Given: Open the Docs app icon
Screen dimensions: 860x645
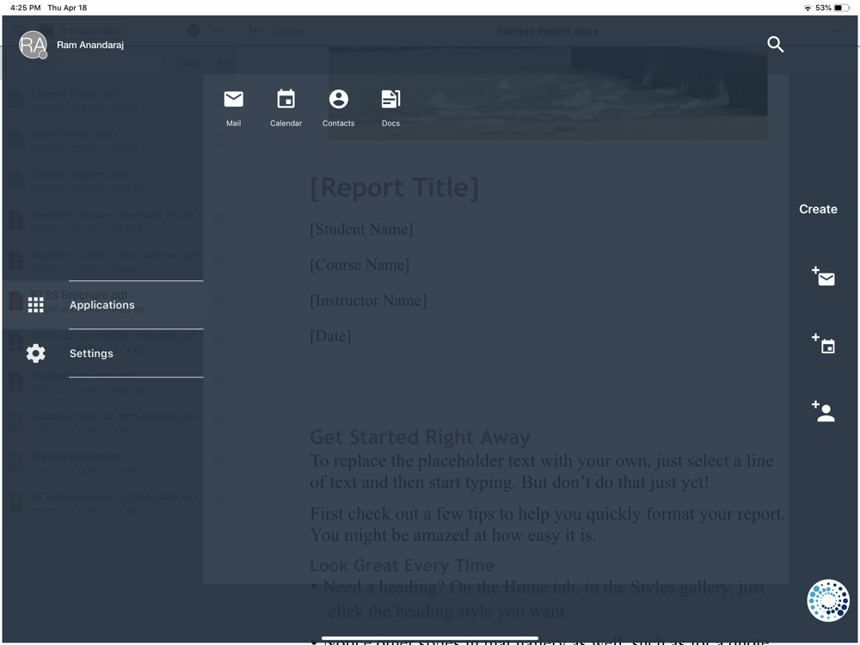Looking at the screenshot, I should click(x=390, y=99).
